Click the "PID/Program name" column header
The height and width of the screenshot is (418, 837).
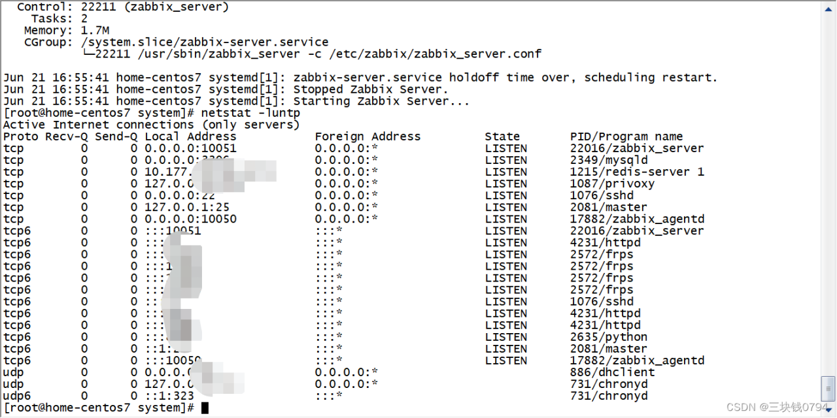click(x=626, y=137)
